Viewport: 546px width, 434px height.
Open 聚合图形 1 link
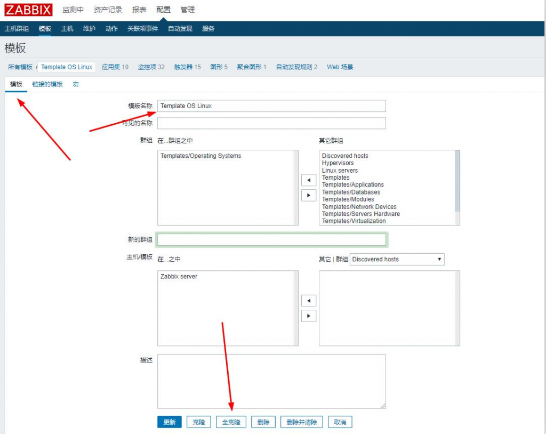coord(252,67)
